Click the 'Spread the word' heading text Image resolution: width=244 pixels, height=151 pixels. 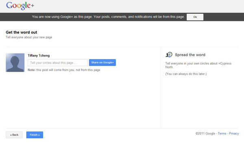pyautogui.click(x=190, y=55)
